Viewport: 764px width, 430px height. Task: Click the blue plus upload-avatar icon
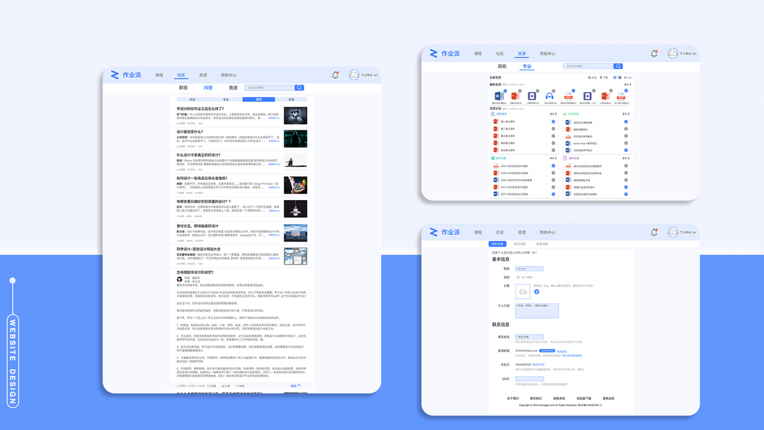[536, 292]
